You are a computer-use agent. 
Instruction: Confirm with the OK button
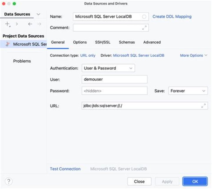point(195,181)
